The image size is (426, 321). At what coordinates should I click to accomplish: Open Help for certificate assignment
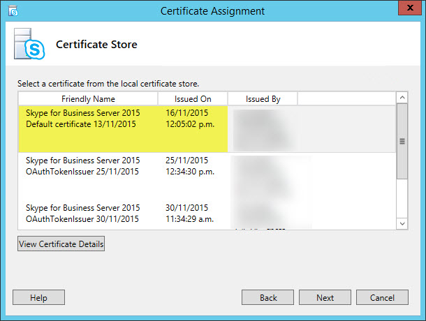click(x=38, y=297)
